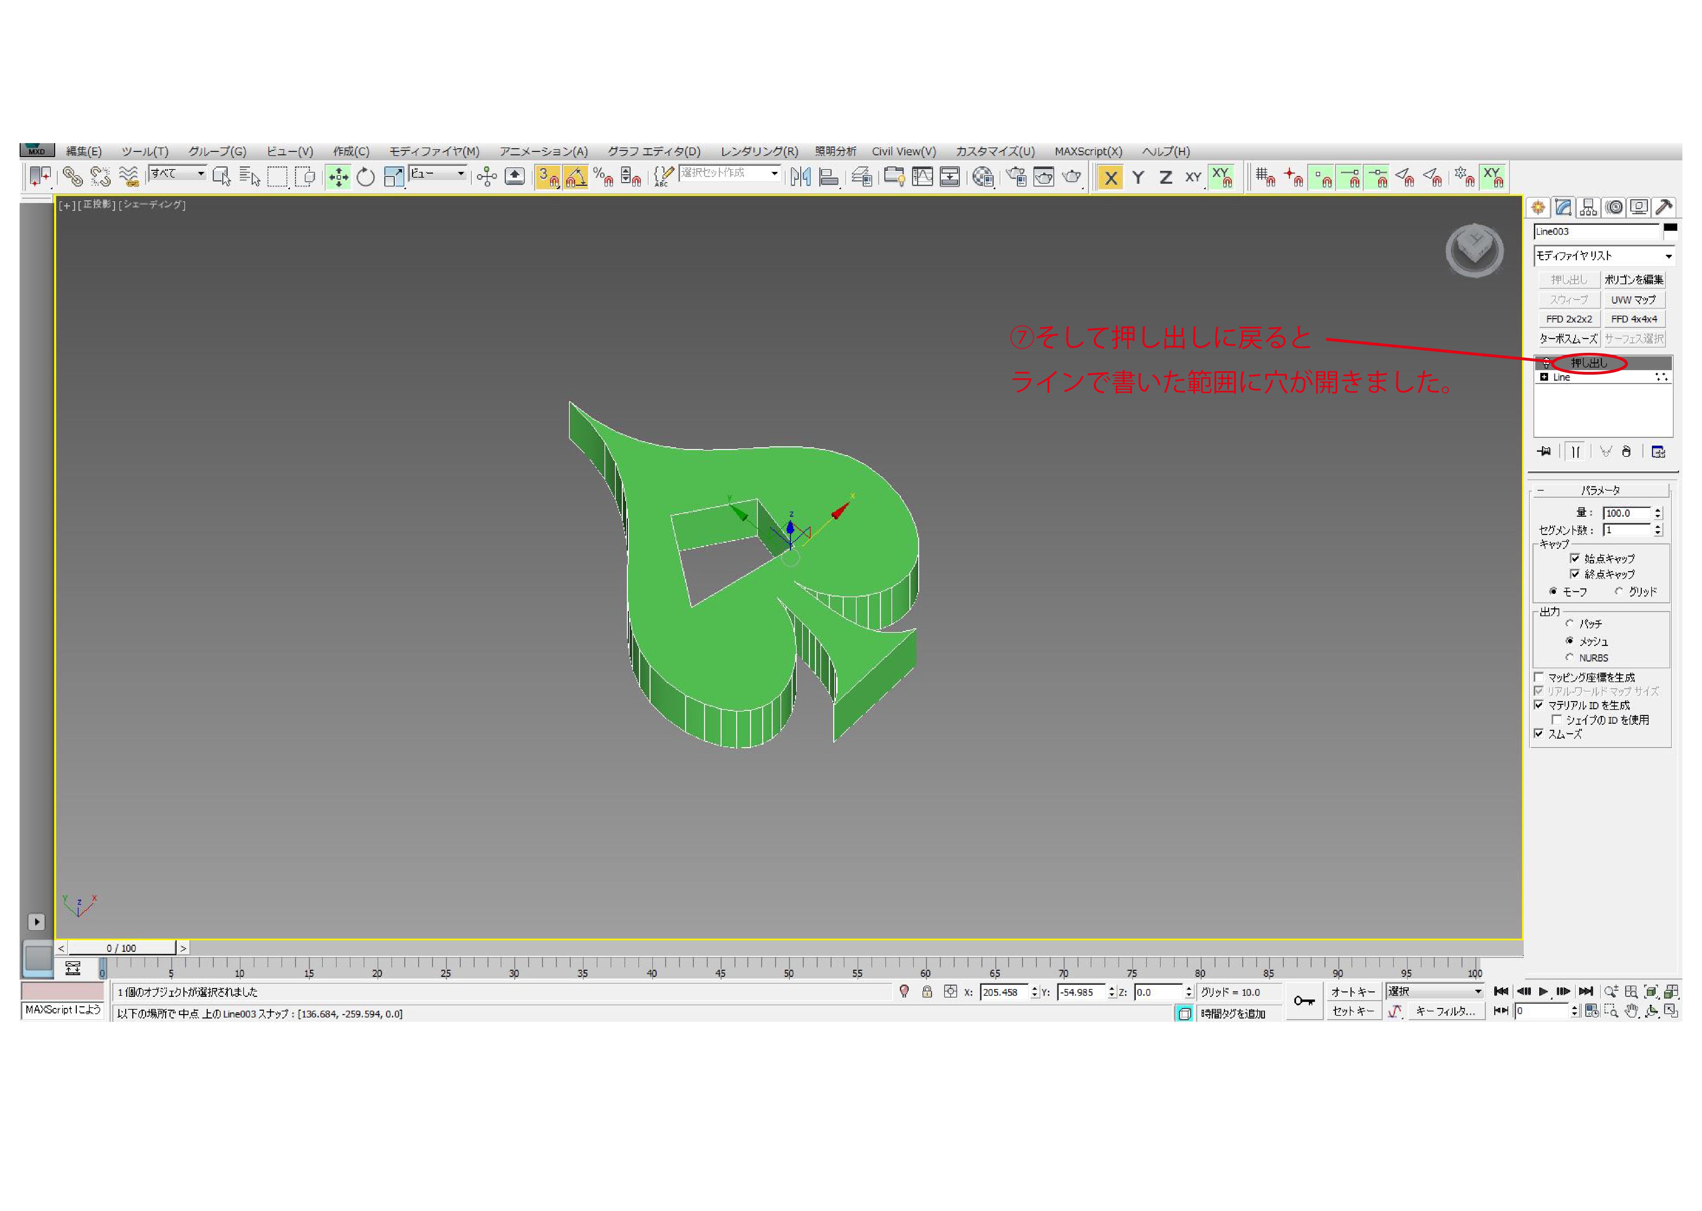Expand the Line entry in modifier stack
The image size is (1702, 1211).
coord(1544,377)
